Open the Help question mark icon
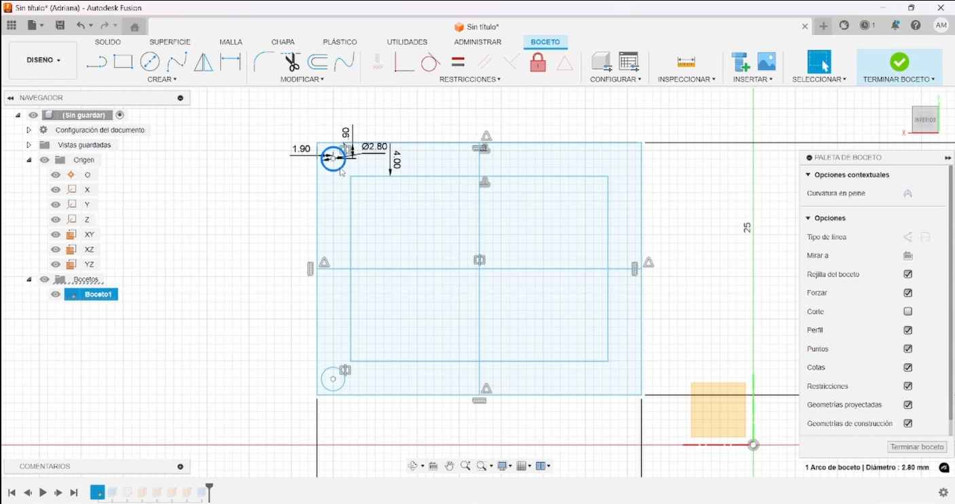The width and height of the screenshot is (955, 504). coord(916,26)
